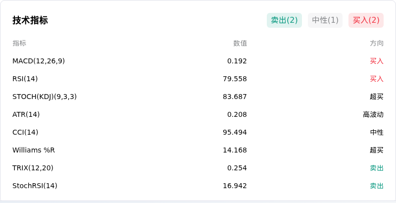
Task: Click the 卖出(2) green badge
Action: 284,20
